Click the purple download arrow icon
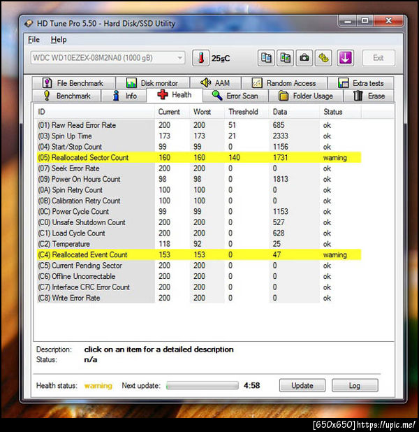 (x=346, y=58)
